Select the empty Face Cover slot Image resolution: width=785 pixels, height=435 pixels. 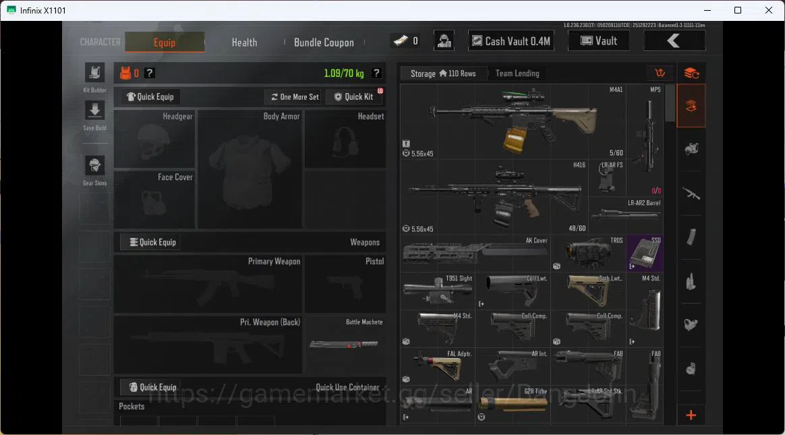[x=154, y=200]
